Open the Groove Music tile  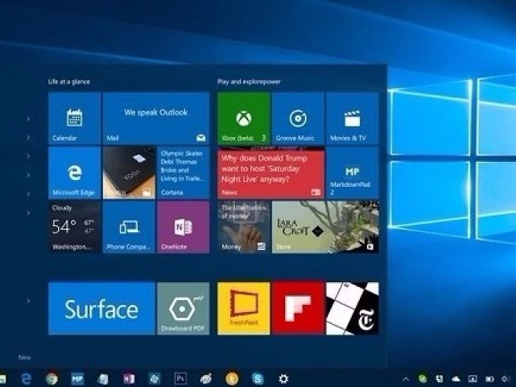point(298,118)
